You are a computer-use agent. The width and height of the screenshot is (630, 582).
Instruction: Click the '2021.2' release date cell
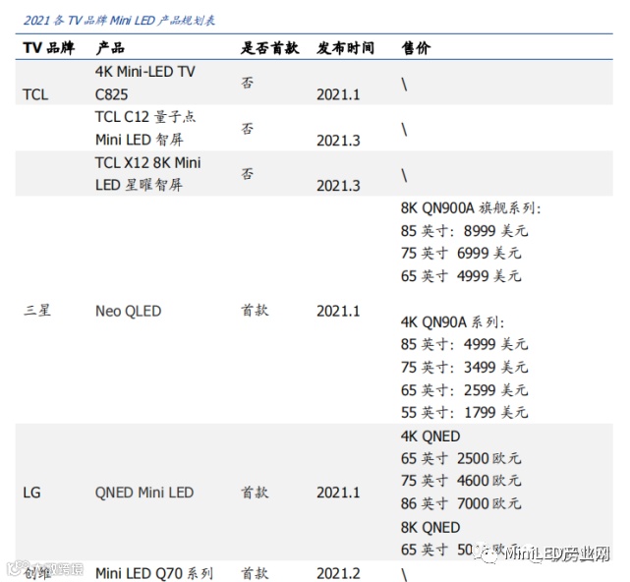(338, 573)
